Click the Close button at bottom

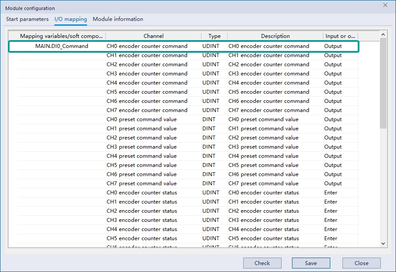[361, 263]
